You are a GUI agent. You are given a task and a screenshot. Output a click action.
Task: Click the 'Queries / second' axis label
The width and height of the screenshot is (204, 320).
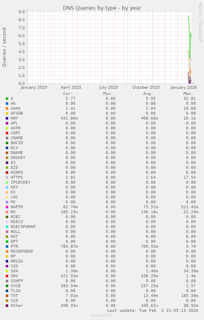[x=4, y=47]
